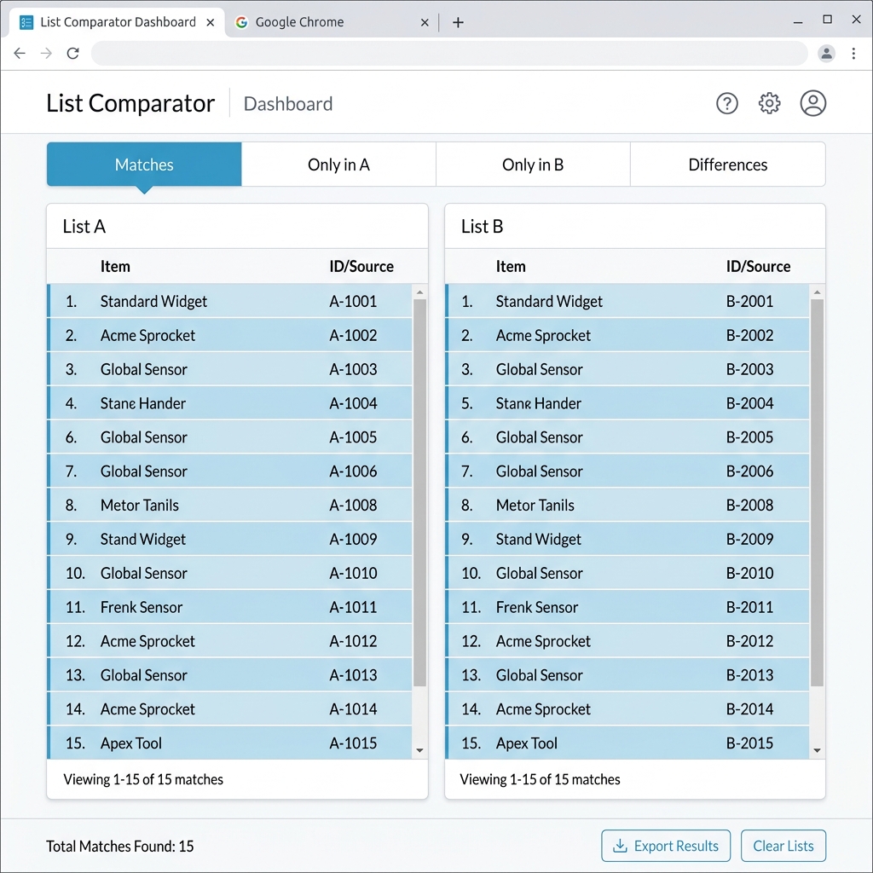The width and height of the screenshot is (873, 873).
Task: Open the user account avatar icon
Action: (812, 103)
